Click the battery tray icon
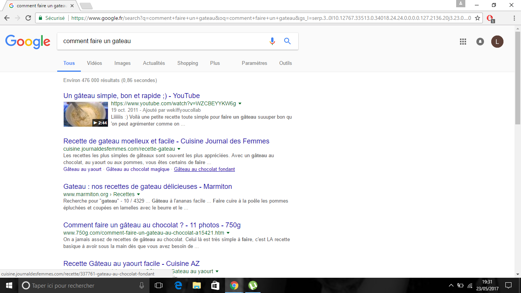521x293 pixels. pos(460,285)
